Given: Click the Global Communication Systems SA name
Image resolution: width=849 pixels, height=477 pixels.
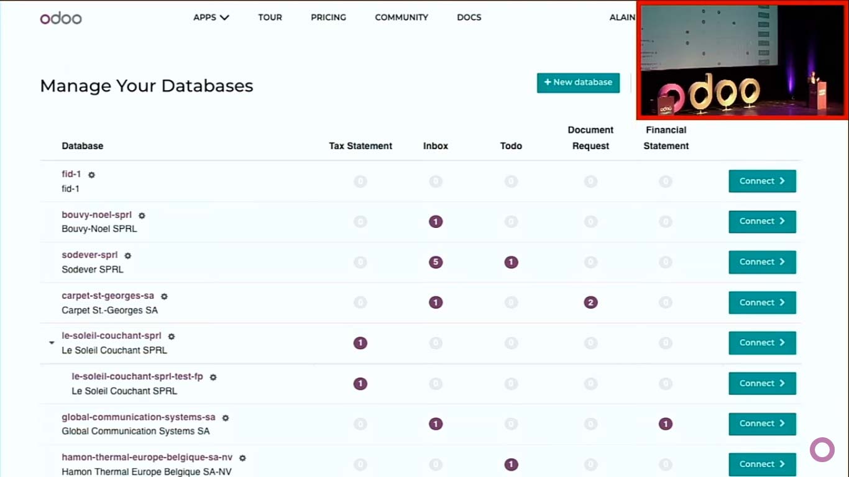Looking at the screenshot, I should click(135, 431).
